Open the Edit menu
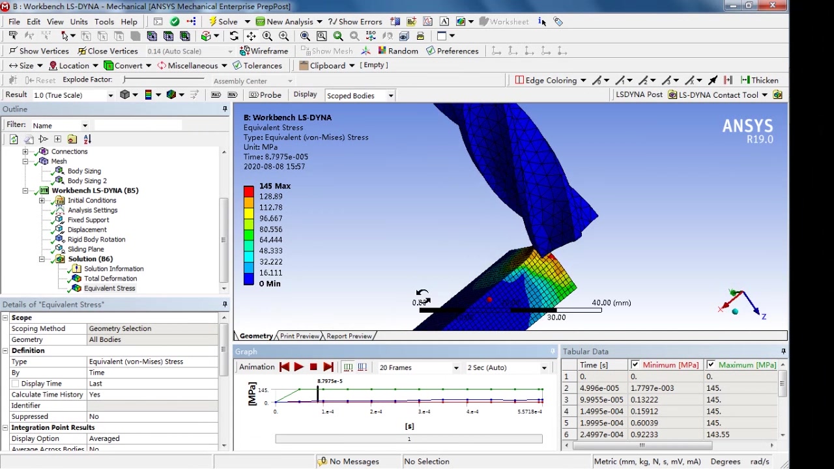834x469 pixels. coord(33,21)
